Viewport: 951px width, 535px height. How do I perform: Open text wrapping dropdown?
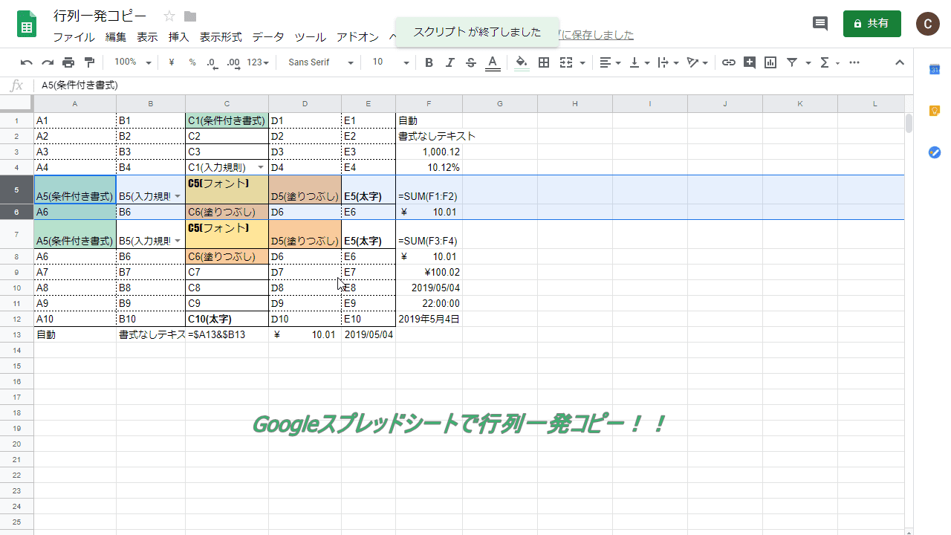(x=669, y=62)
